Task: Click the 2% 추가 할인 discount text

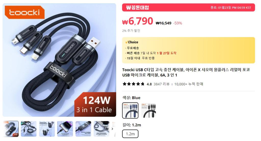Action: pos(131,31)
